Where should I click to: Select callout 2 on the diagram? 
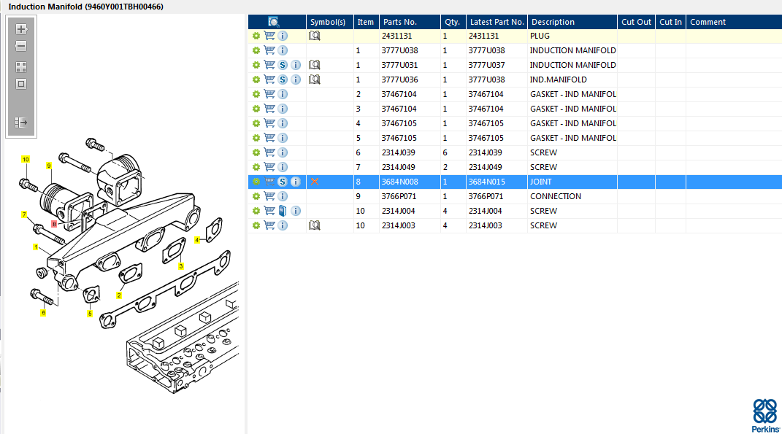(x=119, y=295)
